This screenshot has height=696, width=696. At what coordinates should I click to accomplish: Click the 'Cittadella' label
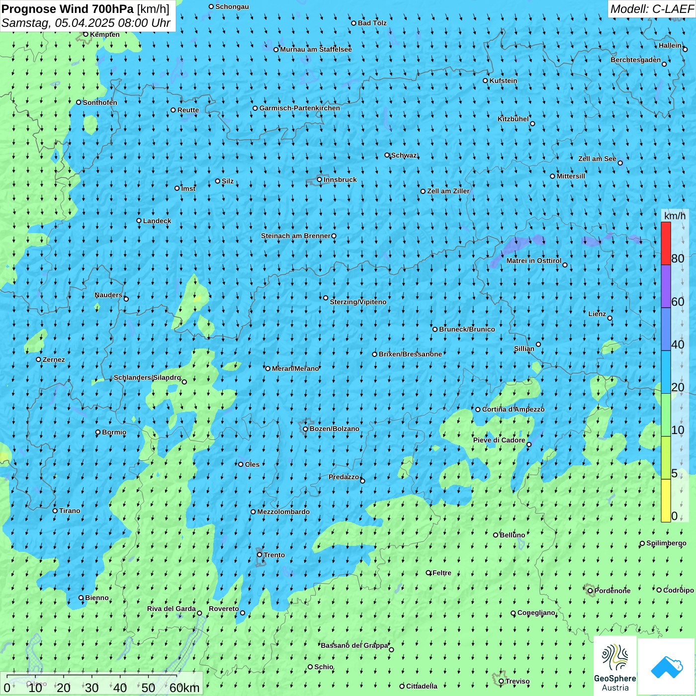pyautogui.click(x=422, y=686)
